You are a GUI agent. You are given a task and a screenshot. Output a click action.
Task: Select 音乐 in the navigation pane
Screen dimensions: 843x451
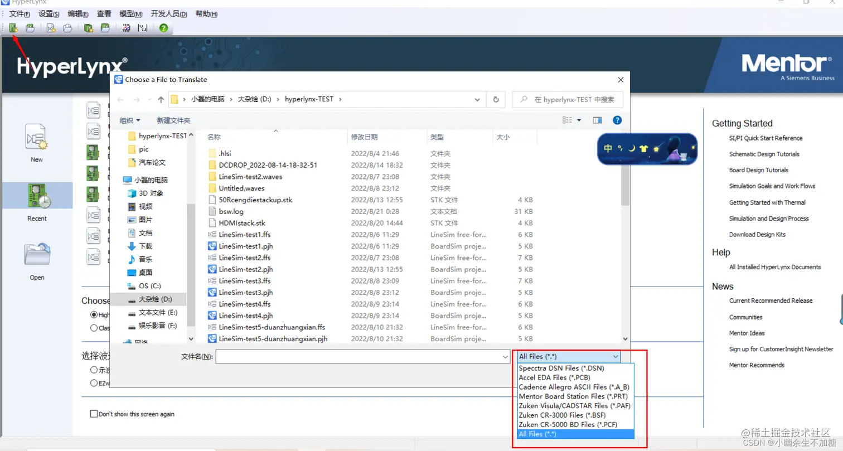(140, 259)
